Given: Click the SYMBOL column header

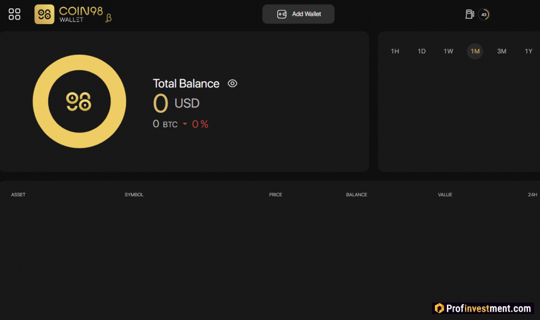Looking at the screenshot, I should [x=134, y=195].
